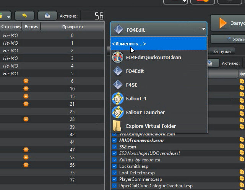
Task: Click the backup icon button beside Активно
Action: (47, 16)
